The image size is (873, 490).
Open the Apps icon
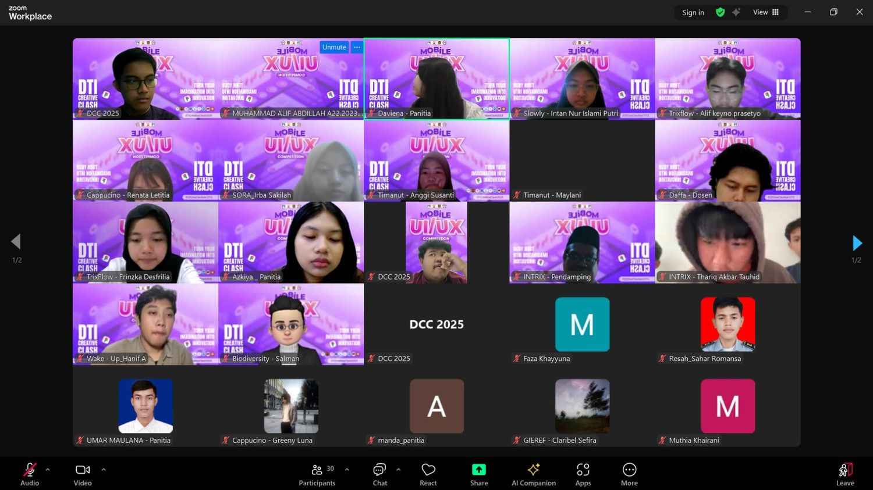[x=583, y=470]
